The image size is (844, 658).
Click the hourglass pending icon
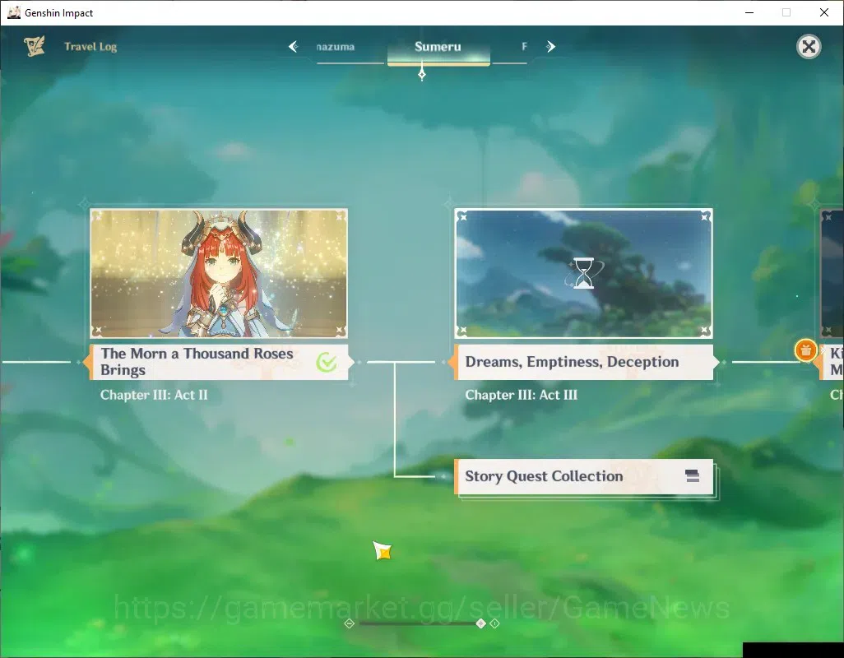pos(583,273)
